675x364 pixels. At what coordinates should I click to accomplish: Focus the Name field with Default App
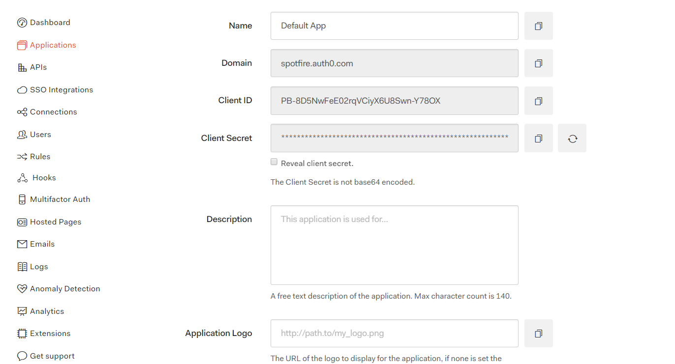(395, 26)
